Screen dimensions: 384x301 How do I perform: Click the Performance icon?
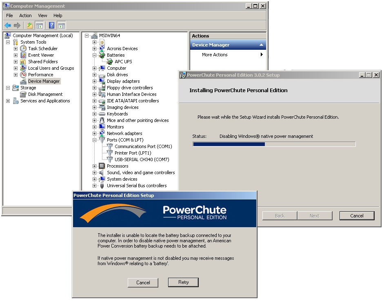pos(23,75)
